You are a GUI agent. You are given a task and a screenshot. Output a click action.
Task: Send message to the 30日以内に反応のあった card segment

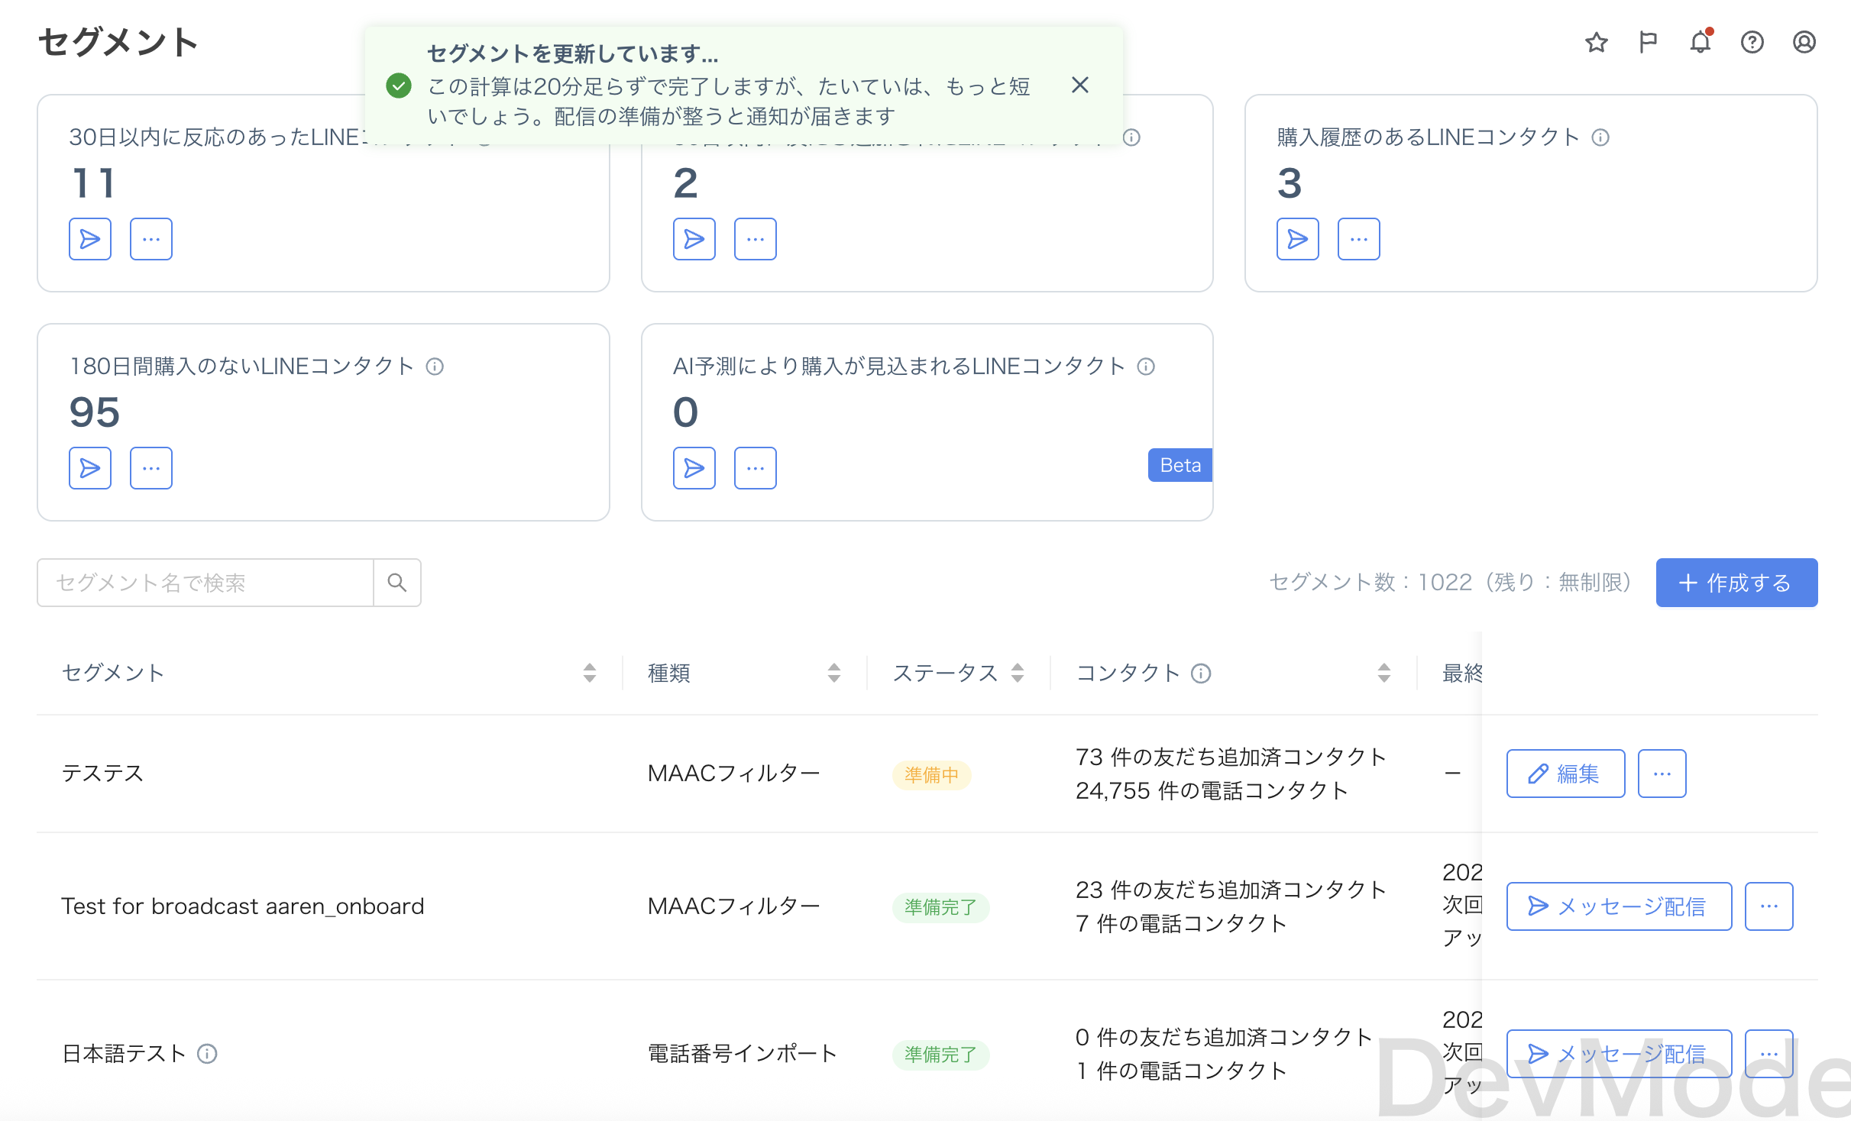[90, 239]
